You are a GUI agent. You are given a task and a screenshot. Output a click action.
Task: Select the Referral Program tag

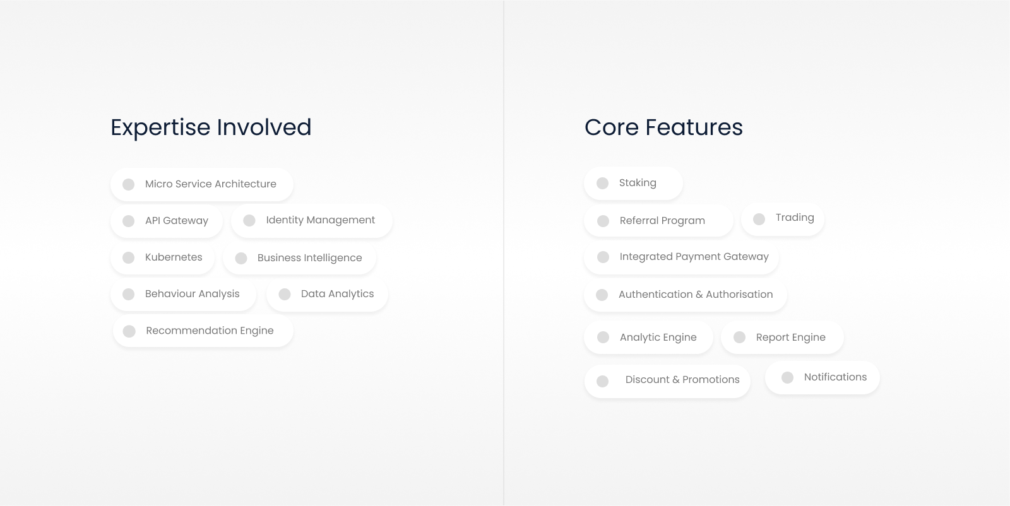[x=658, y=221]
